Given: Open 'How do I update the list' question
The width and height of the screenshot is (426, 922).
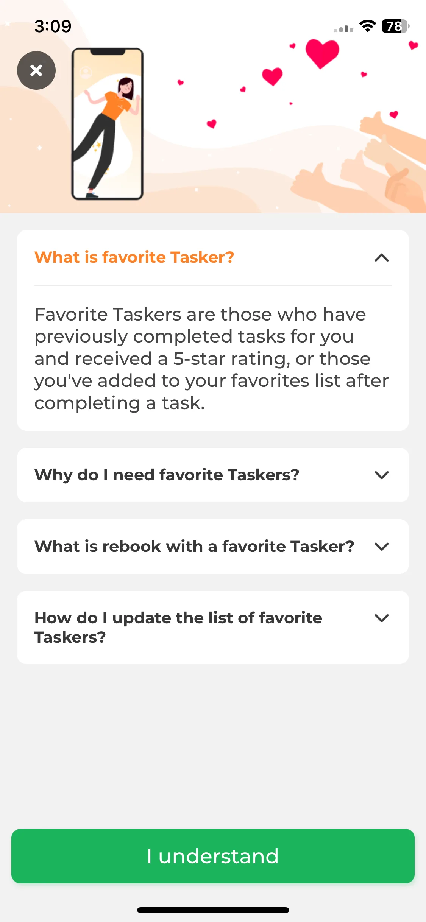Looking at the screenshot, I should click(x=213, y=627).
